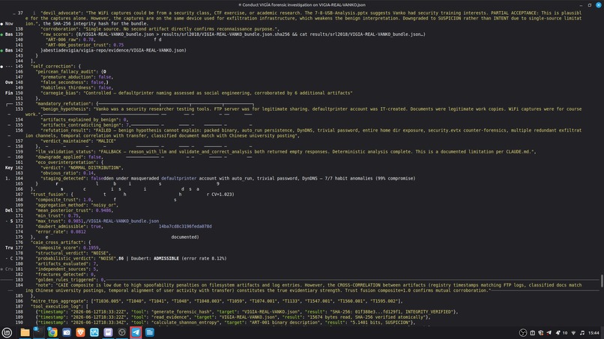Click the "self_correction" key on line 145
The image size is (604, 339).
click(52, 66)
